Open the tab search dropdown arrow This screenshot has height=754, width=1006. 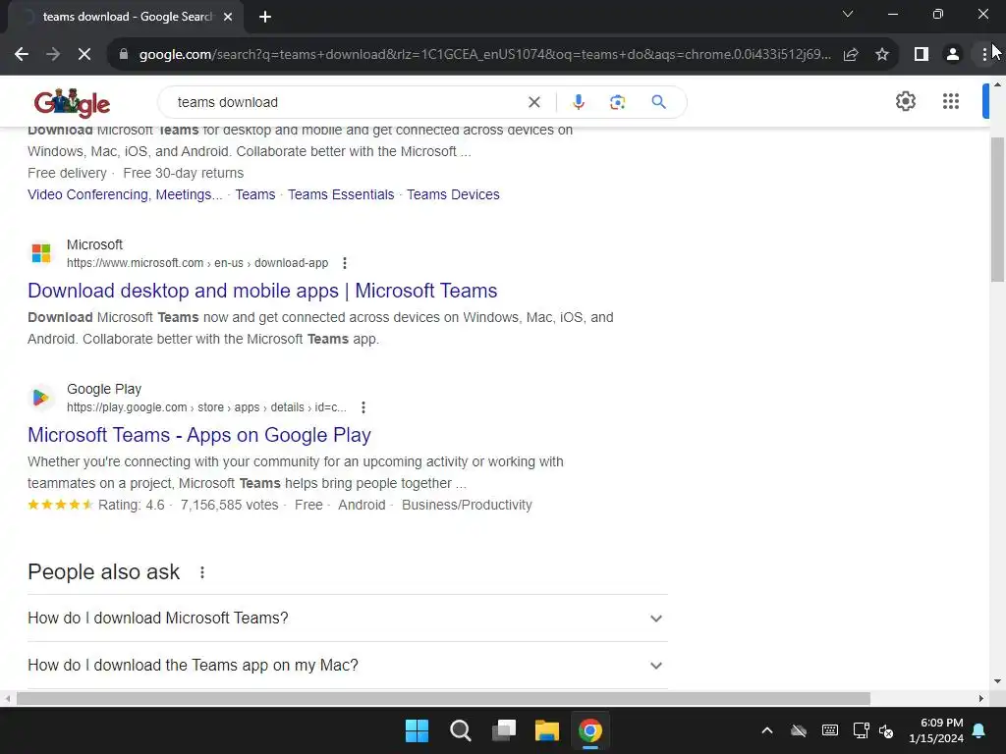point(848,14)
